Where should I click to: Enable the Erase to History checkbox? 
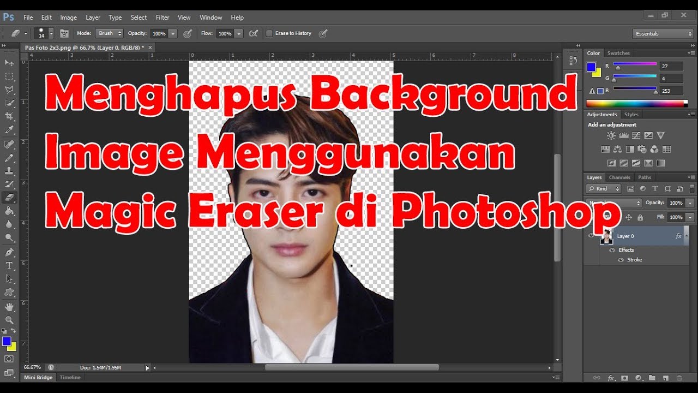269,33
